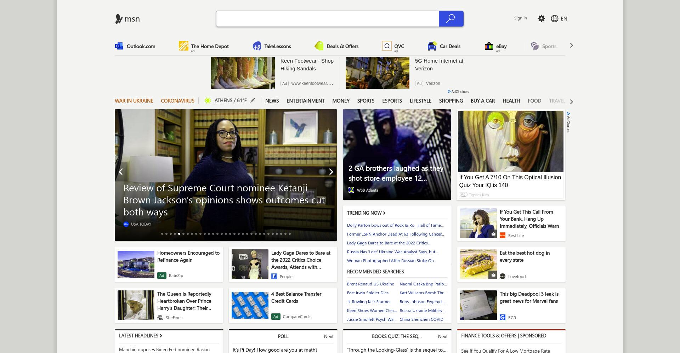Jump to the last carousel dot
Image resolution: width=680 pixels, height=353 pixels.
[x=290, y=234]
